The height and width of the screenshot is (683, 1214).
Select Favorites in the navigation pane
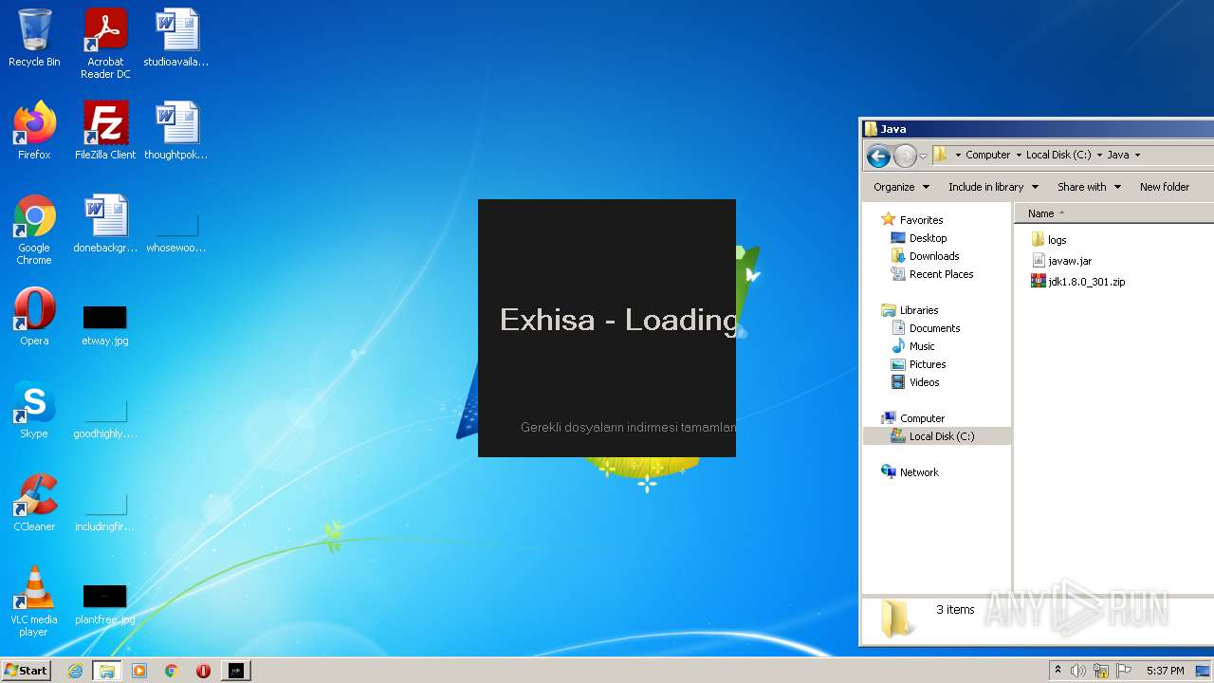(x=911, y=220)
